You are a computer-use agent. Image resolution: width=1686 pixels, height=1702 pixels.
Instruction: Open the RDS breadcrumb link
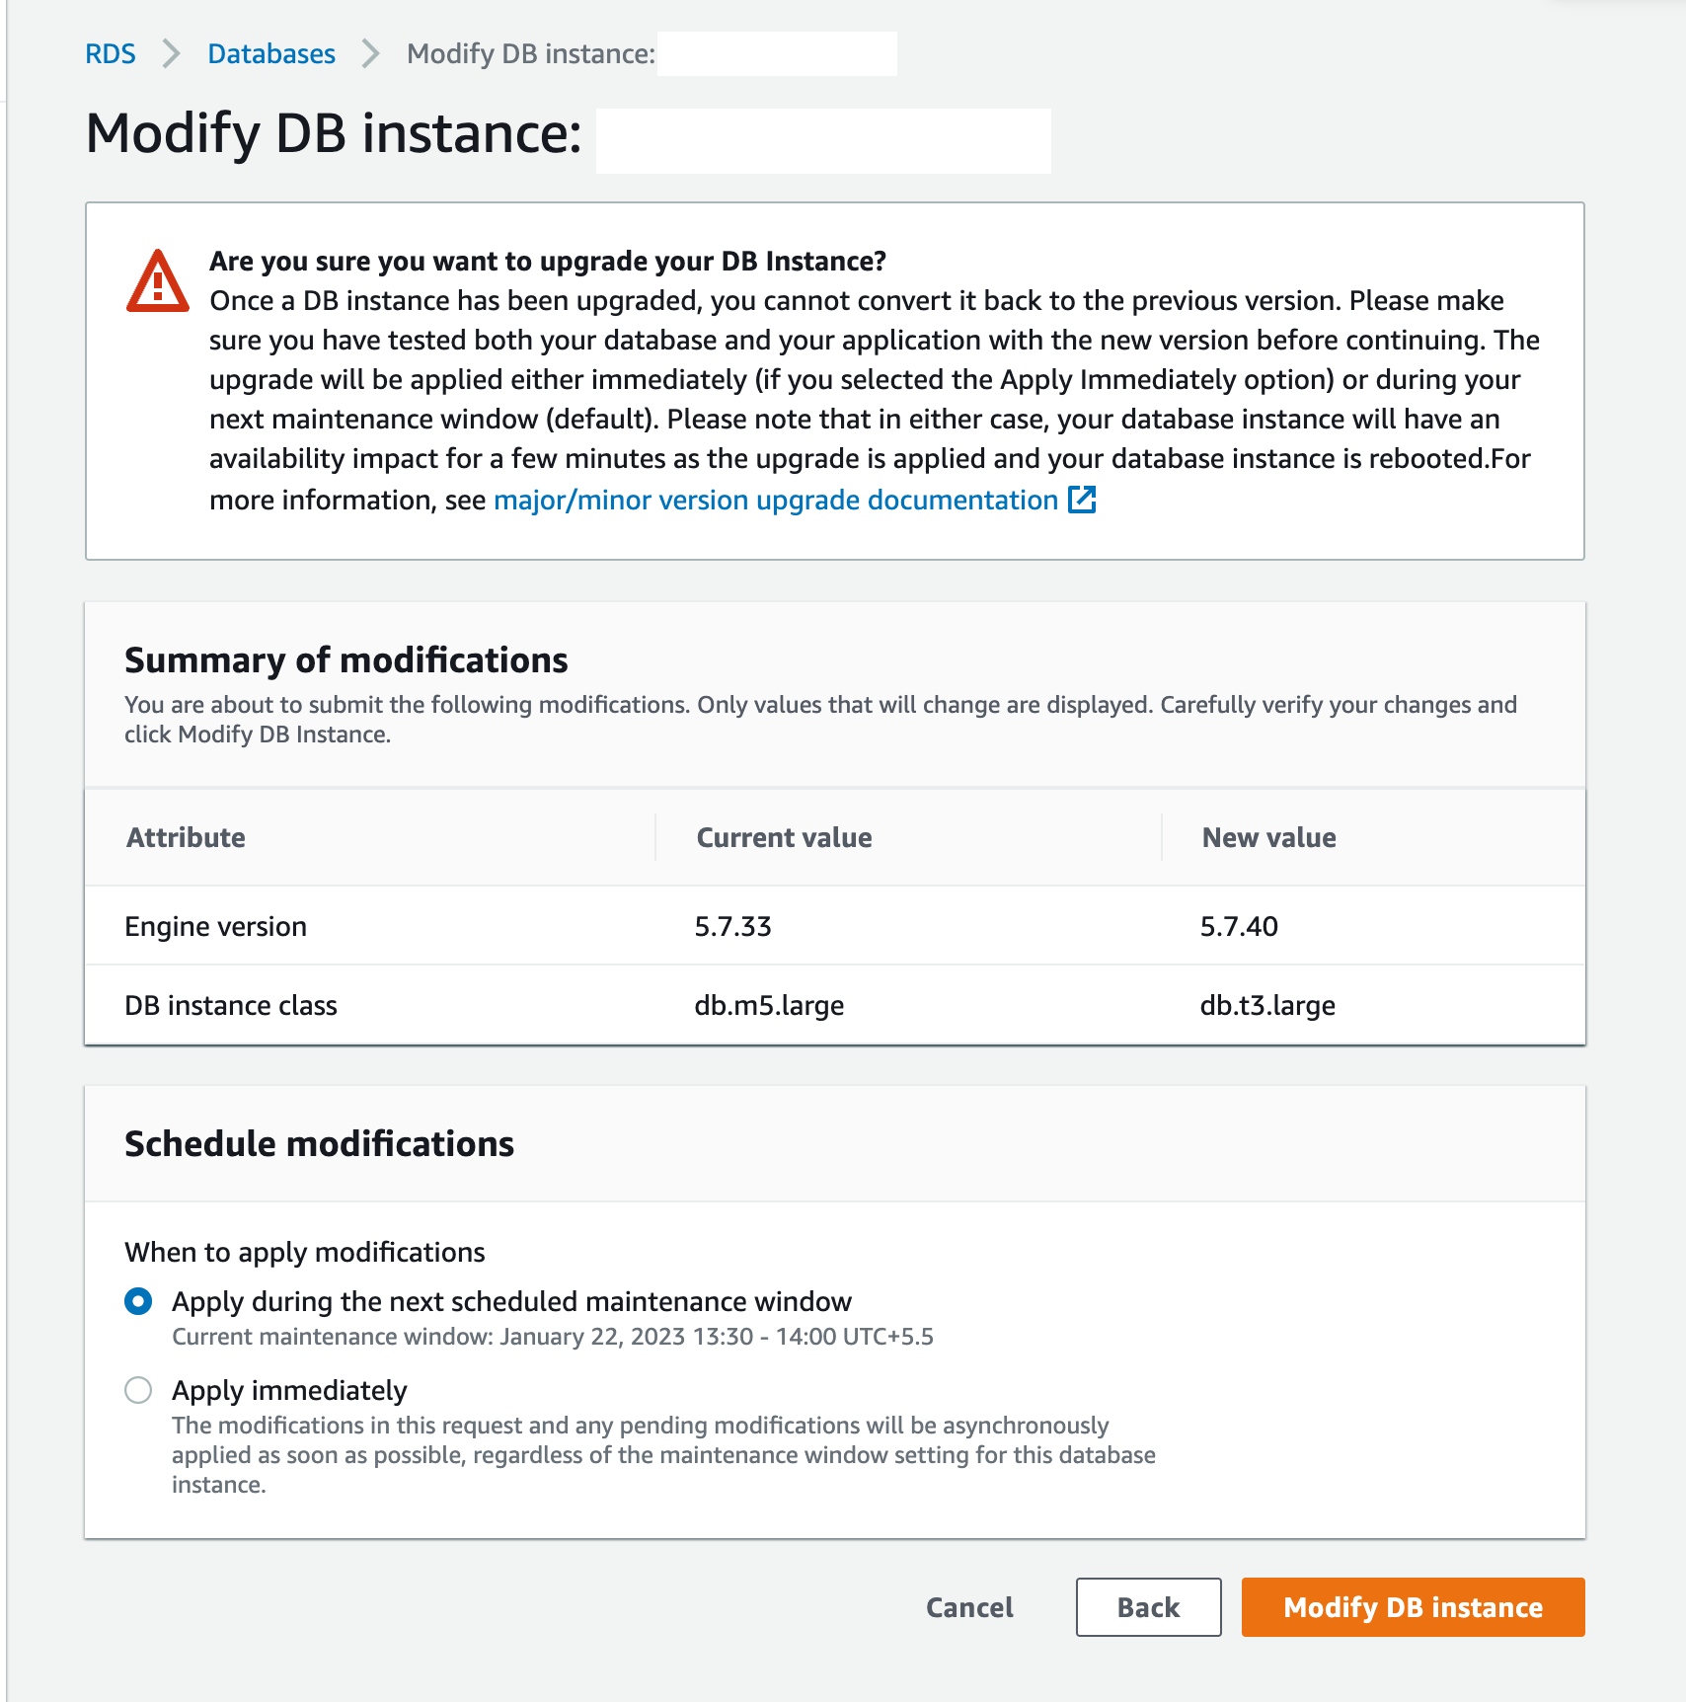111,53
